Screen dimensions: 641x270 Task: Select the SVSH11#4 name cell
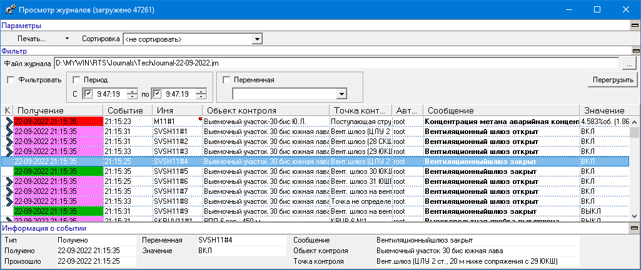coord(178,162)
